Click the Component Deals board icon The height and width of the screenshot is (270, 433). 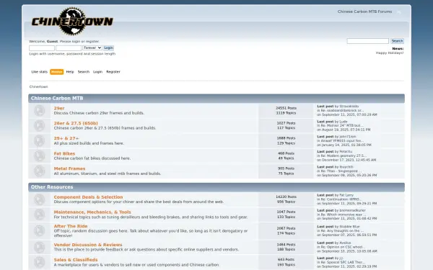point(40,199)
